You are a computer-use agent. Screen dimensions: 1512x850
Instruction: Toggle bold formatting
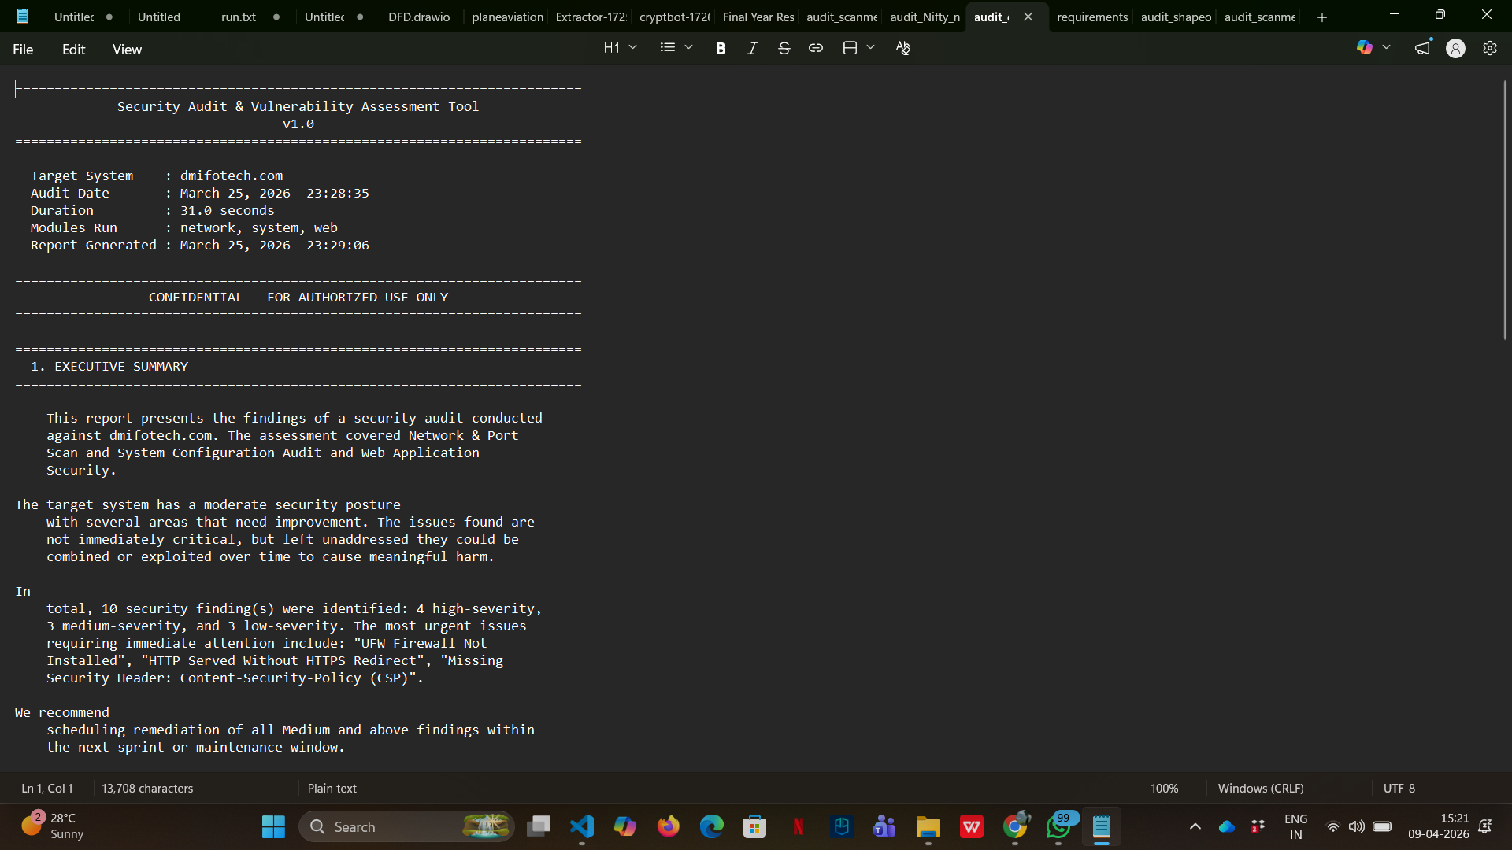(720, 49)
